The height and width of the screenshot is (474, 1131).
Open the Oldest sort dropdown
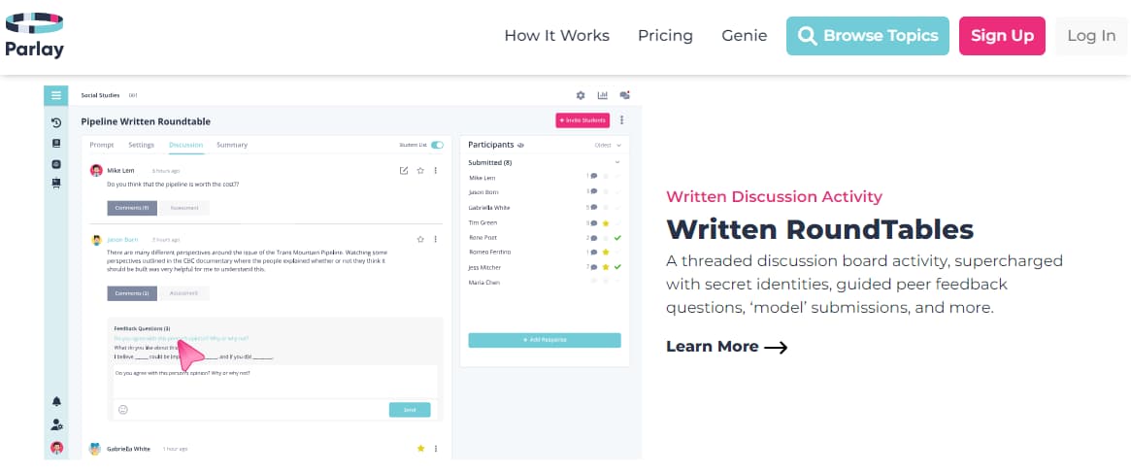pos(608,145)
